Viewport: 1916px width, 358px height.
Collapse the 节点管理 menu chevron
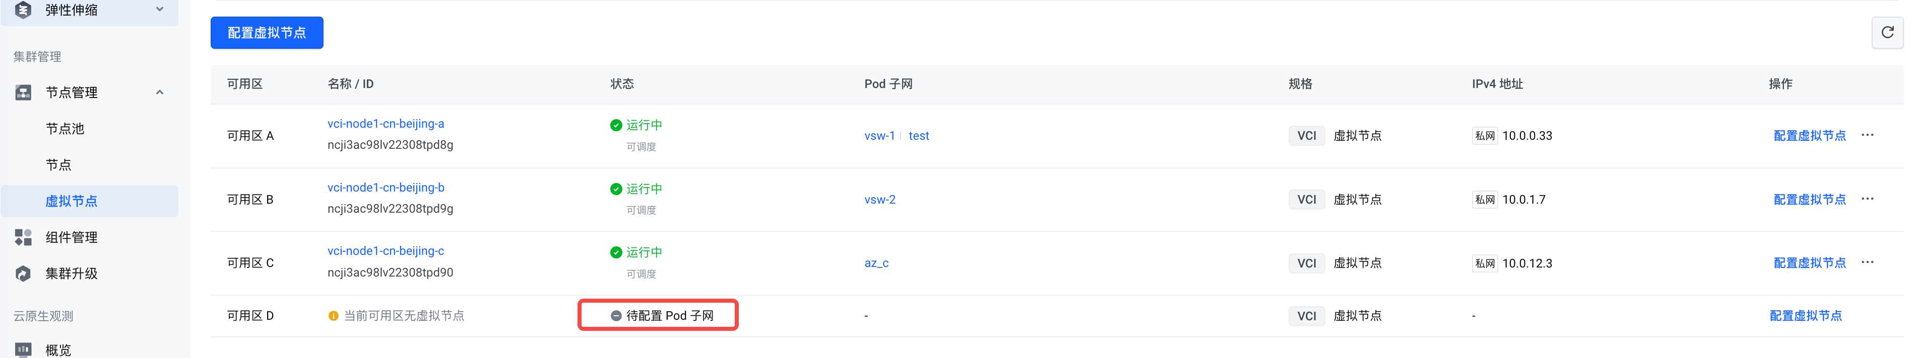click(160, 93)
